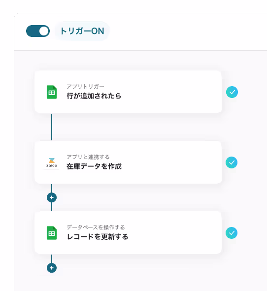The height and width of the screenshot is (291, 267).
Task: Add a step after 在庫データを作成 with plus
Action: tap(52, 197)
